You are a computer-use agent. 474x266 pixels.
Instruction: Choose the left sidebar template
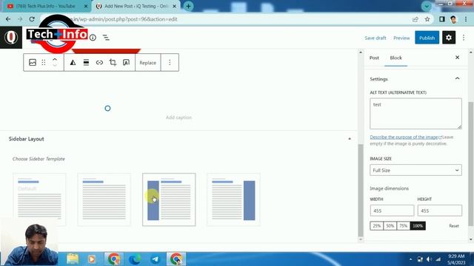169,199
